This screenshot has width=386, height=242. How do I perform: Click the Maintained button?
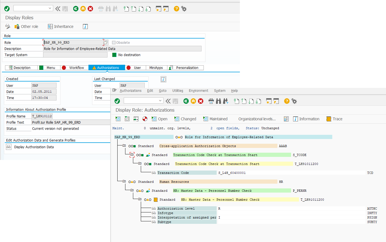215,119
